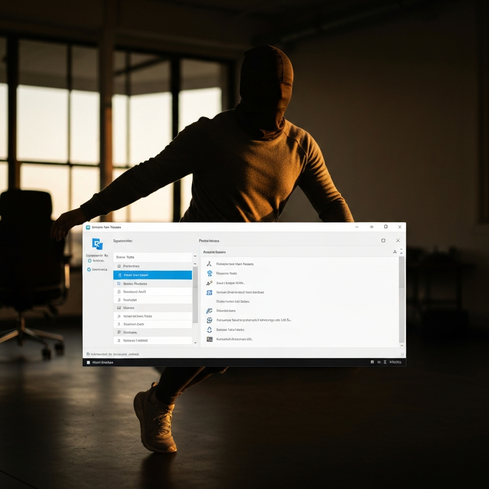Select the second round toggle in the sidebar
489x489 pixels.
point(89,270)
